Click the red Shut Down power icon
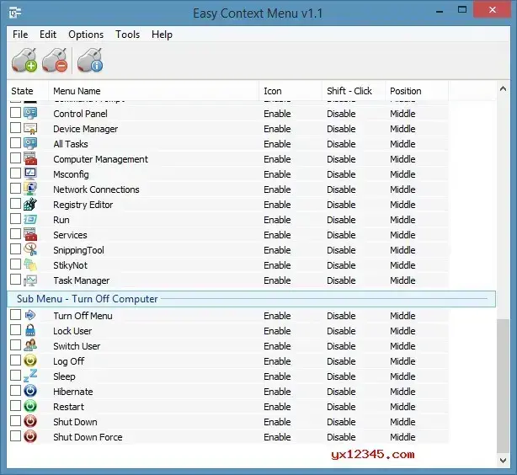This screenshot has height=475, width=517. click(30, 421)
